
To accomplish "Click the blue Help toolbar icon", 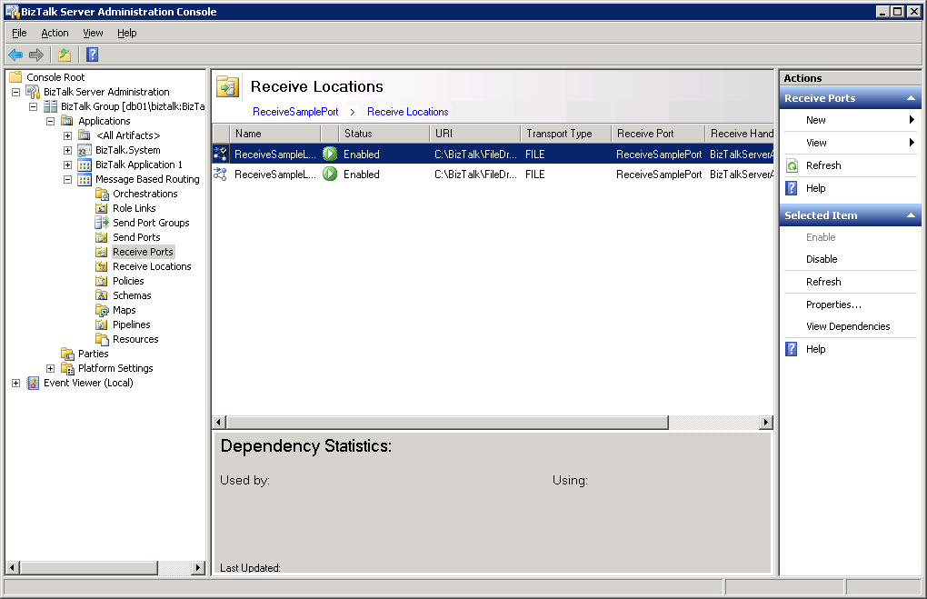I will [92, 55].
